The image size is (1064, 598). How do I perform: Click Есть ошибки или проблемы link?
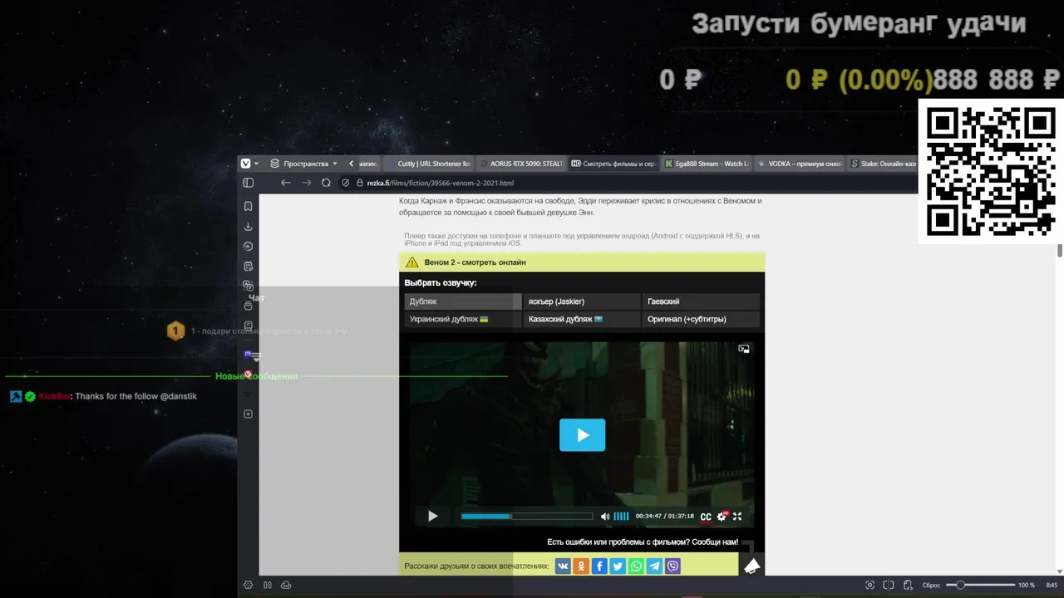click(x=643, y=542)
